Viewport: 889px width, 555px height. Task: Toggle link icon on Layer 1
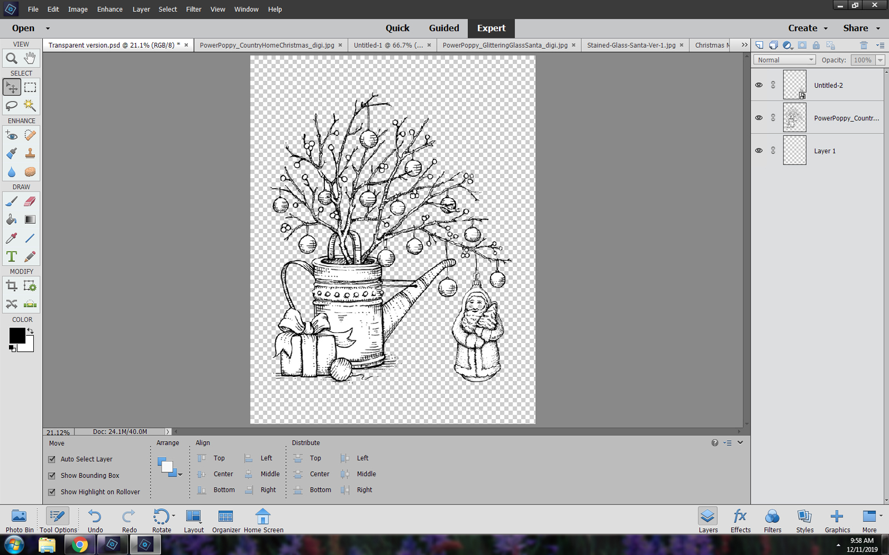point(773,150)
